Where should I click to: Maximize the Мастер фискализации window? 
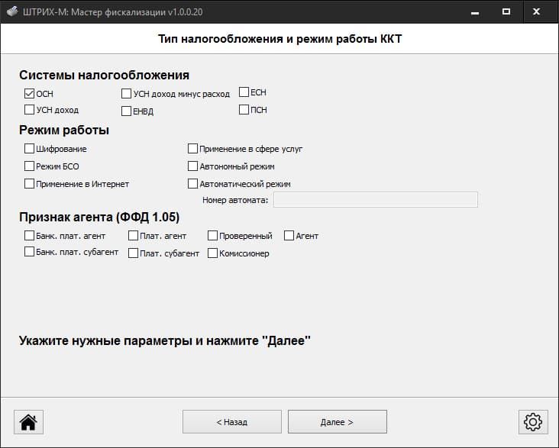coord(506,11)
